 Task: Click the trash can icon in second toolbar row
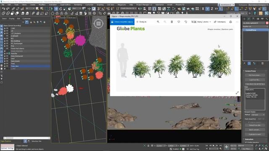click(x=81, y=13)
